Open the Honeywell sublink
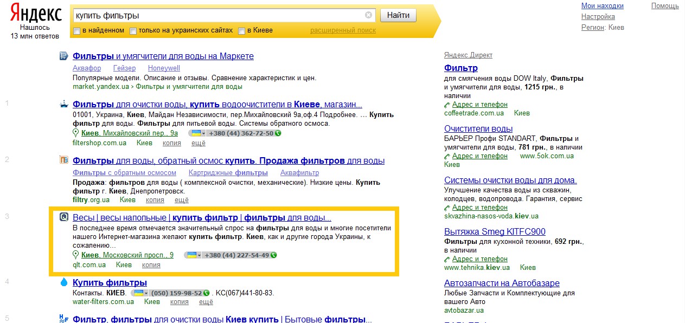 pyautogui.click(x=164, y=68)
